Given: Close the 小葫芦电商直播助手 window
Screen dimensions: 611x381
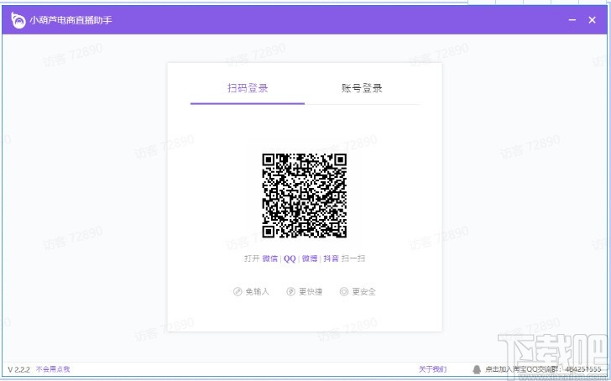Looking at the screenshot, I should pos(592,20).
